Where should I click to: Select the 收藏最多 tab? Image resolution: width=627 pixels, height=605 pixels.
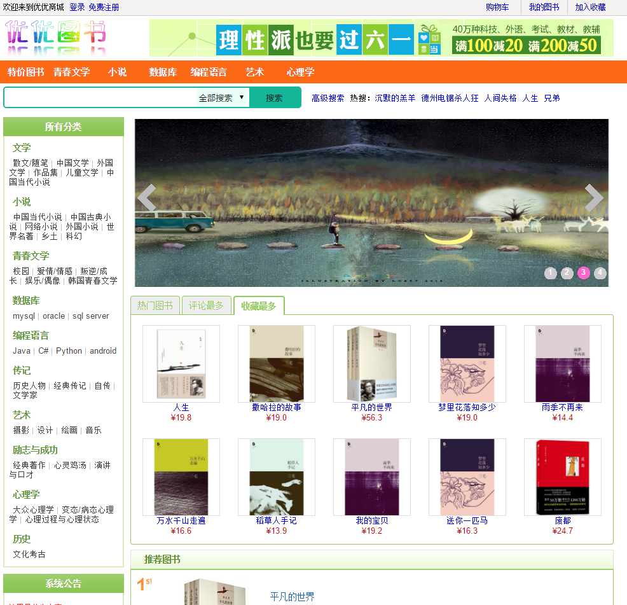(x=259, y=306)
